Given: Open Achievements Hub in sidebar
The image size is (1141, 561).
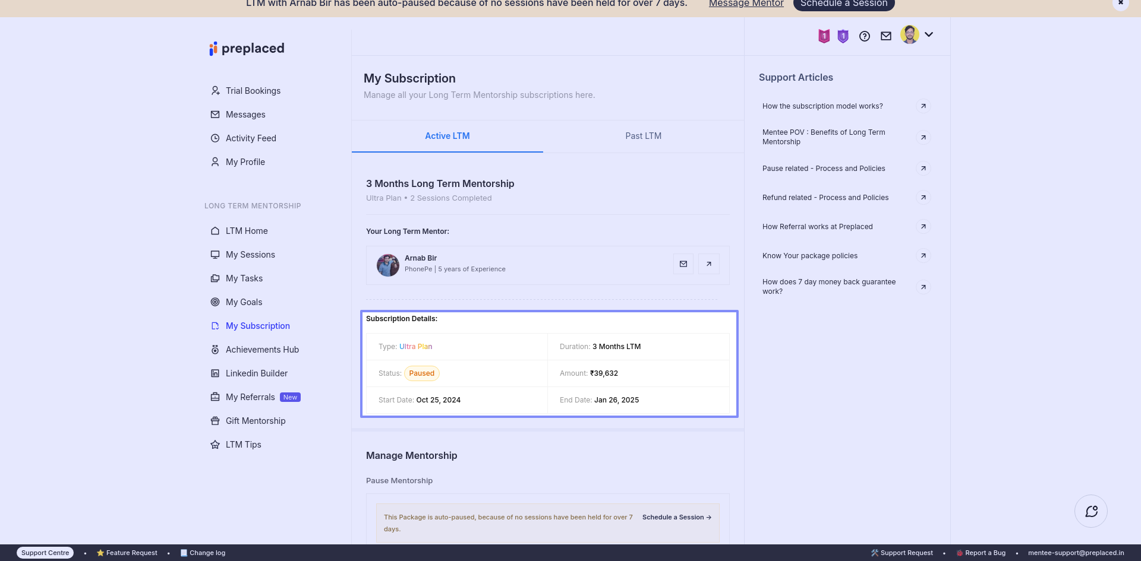Looking at the screenshot, I should (262, 350).
